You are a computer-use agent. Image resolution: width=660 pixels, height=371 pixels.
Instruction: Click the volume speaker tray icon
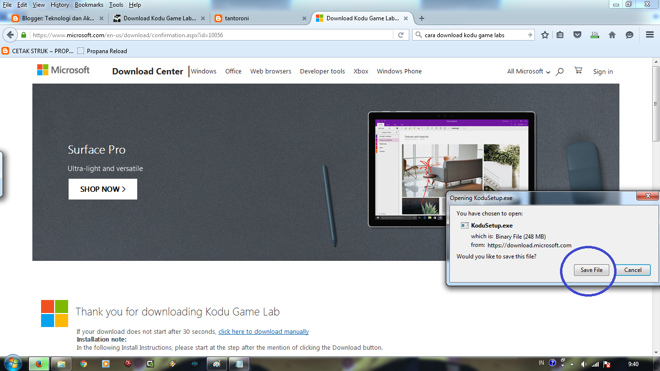tap(584, 364)
